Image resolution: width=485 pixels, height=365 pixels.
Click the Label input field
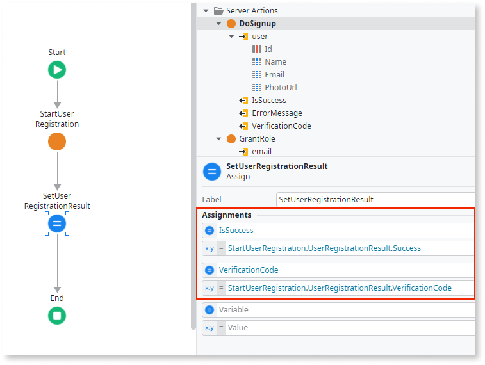[x=375, y=199]
